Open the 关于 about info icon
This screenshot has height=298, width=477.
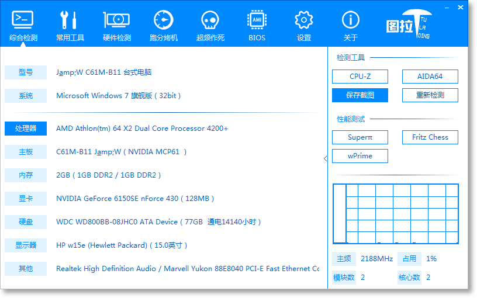[351, 20]
